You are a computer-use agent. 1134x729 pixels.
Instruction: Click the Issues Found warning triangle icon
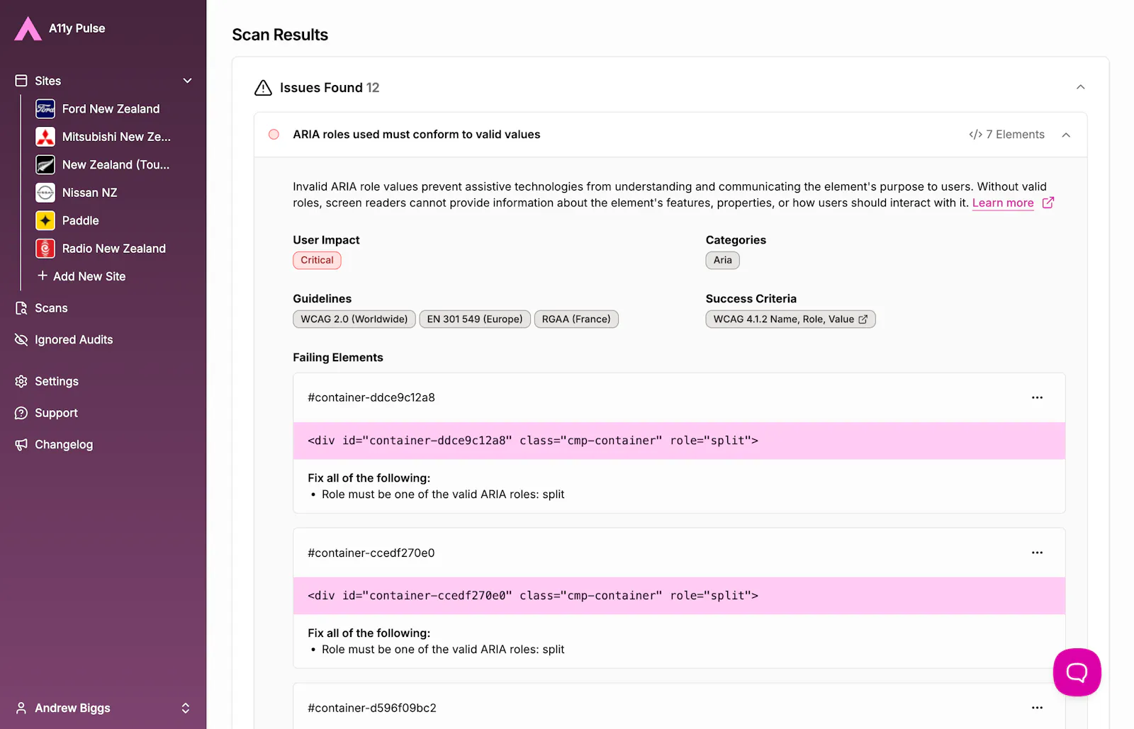pyautogui.click(x=263, y=88)
